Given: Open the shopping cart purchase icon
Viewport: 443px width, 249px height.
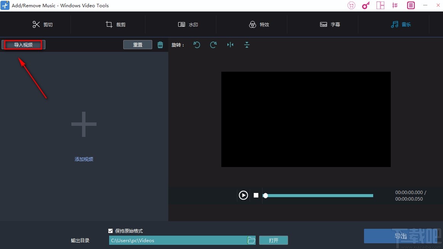Looking at the screenshot, I should click(351, 5).
